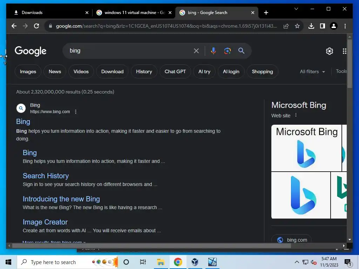Click the horizontal scrollbar right arrow

pyautogui.click(x=344, y=246)
